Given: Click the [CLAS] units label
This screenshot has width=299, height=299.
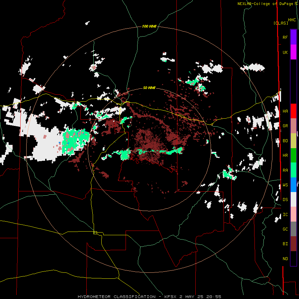Looking at the screenshot, I should click(x=281, y=23).
